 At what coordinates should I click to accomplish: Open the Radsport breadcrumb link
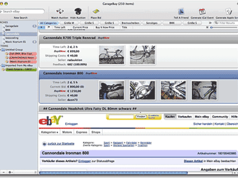tap(118, 143)
